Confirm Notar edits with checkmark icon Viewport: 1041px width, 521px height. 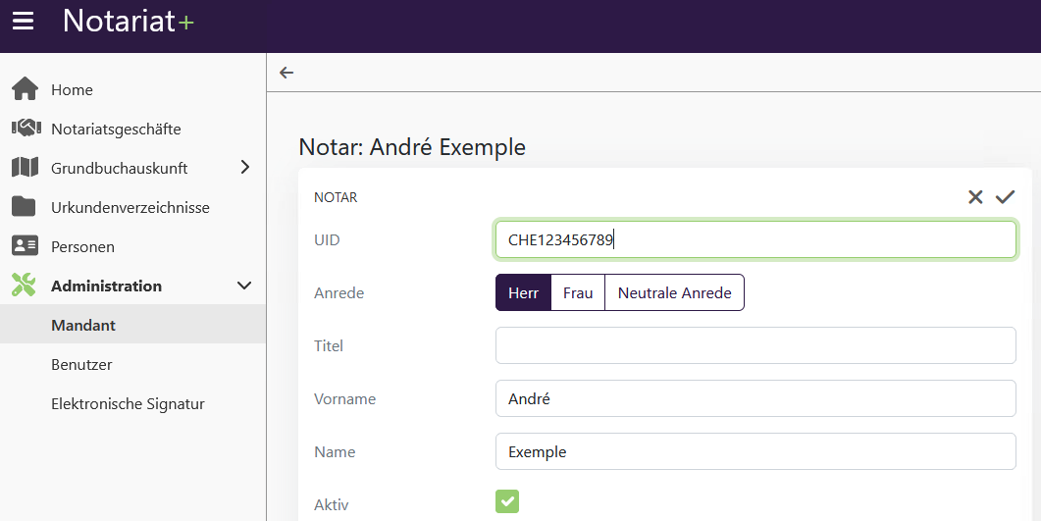click(1005, 197)
